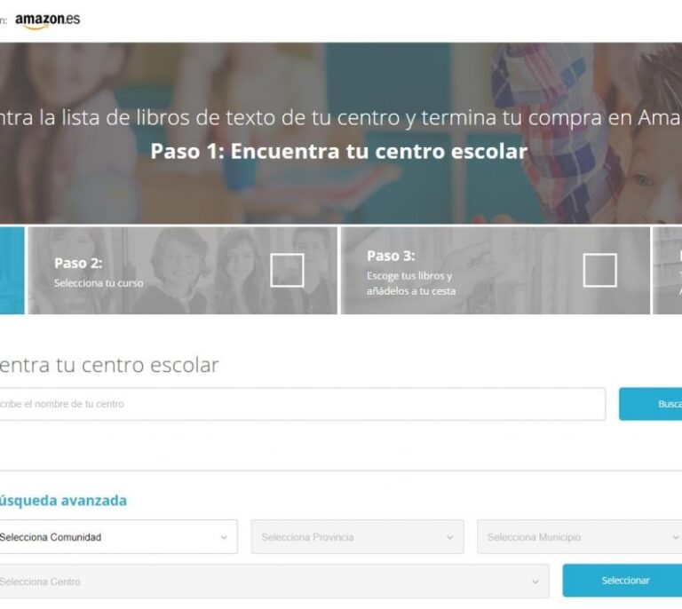
Task: Expand the Selecciona Centro dropdown
Action: point(274,581)
